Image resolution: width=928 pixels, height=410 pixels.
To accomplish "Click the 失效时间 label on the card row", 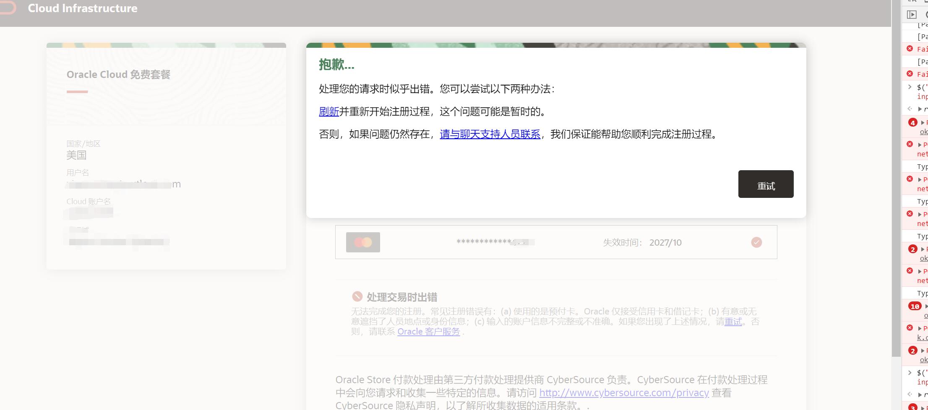I will (623, 243).
